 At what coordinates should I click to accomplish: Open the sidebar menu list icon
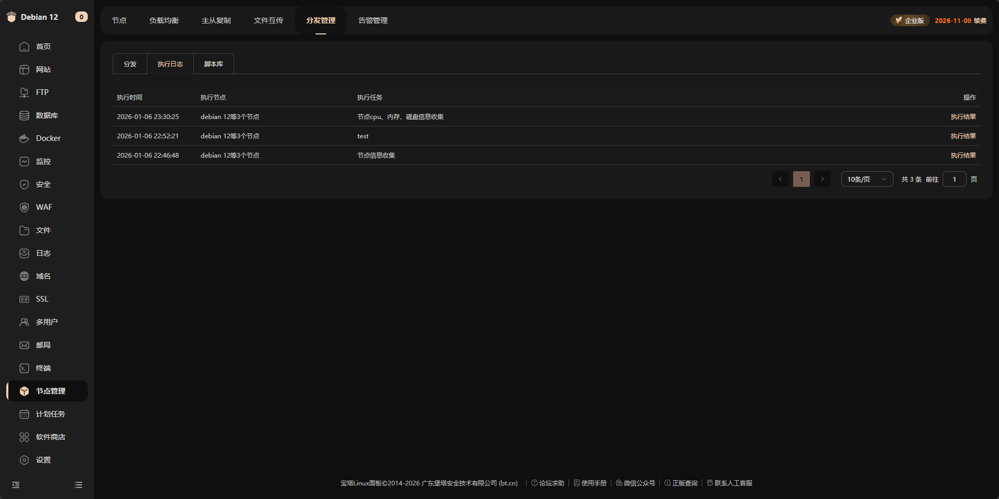(x=78, y=485)
